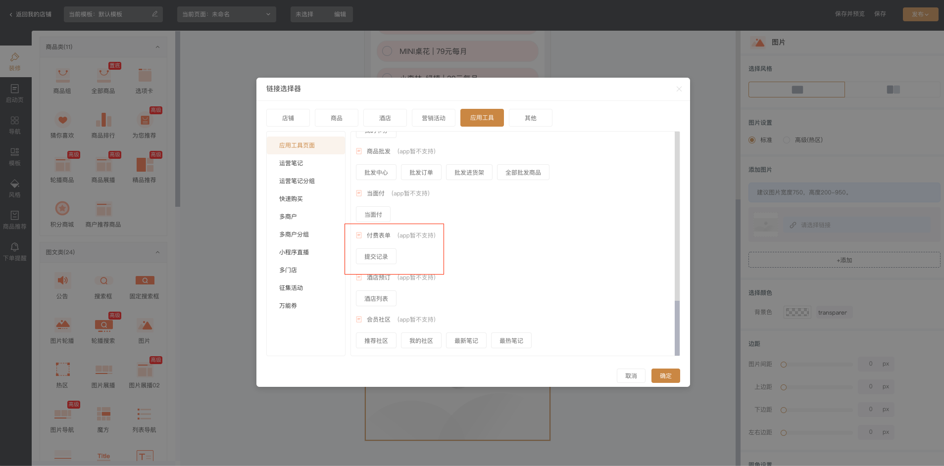Select the 公告 speaker icon
This screenshot has width=944, height=466.
point(62,280)
